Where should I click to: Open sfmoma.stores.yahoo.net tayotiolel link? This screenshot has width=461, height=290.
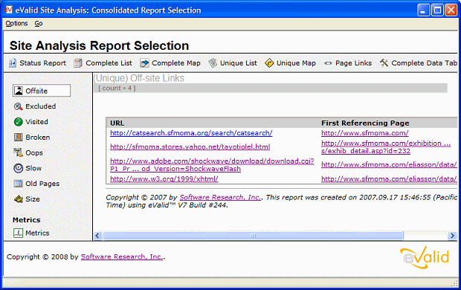pyautogui.click(x=190, y=146)
